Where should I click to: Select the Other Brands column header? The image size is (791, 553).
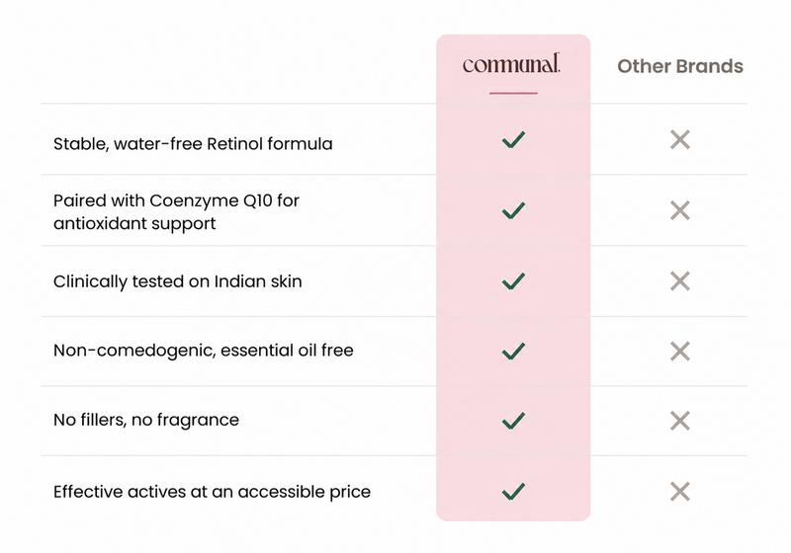[x=680, y=66]
